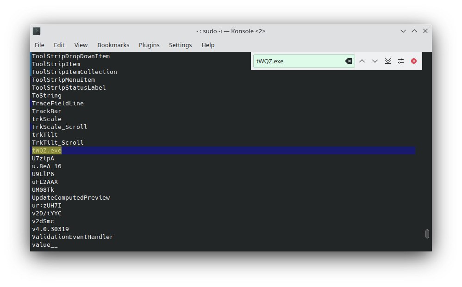Close the Konsole window
Viewport: 462px width, 287px height.
point(425,31)
